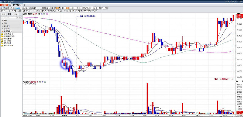Click the 한국맥널티 legend label on chart
The image size is (243, 117).
click(28, 14)
